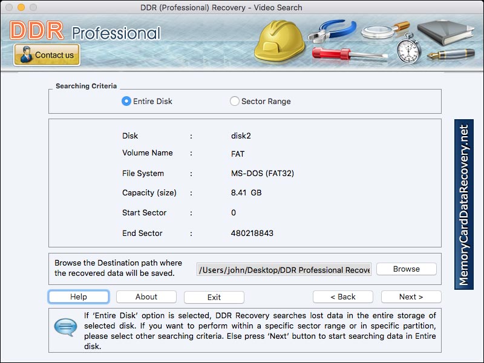
Task: Click the destination path input field
Action: pyautogui.click(x=284, y=270)
